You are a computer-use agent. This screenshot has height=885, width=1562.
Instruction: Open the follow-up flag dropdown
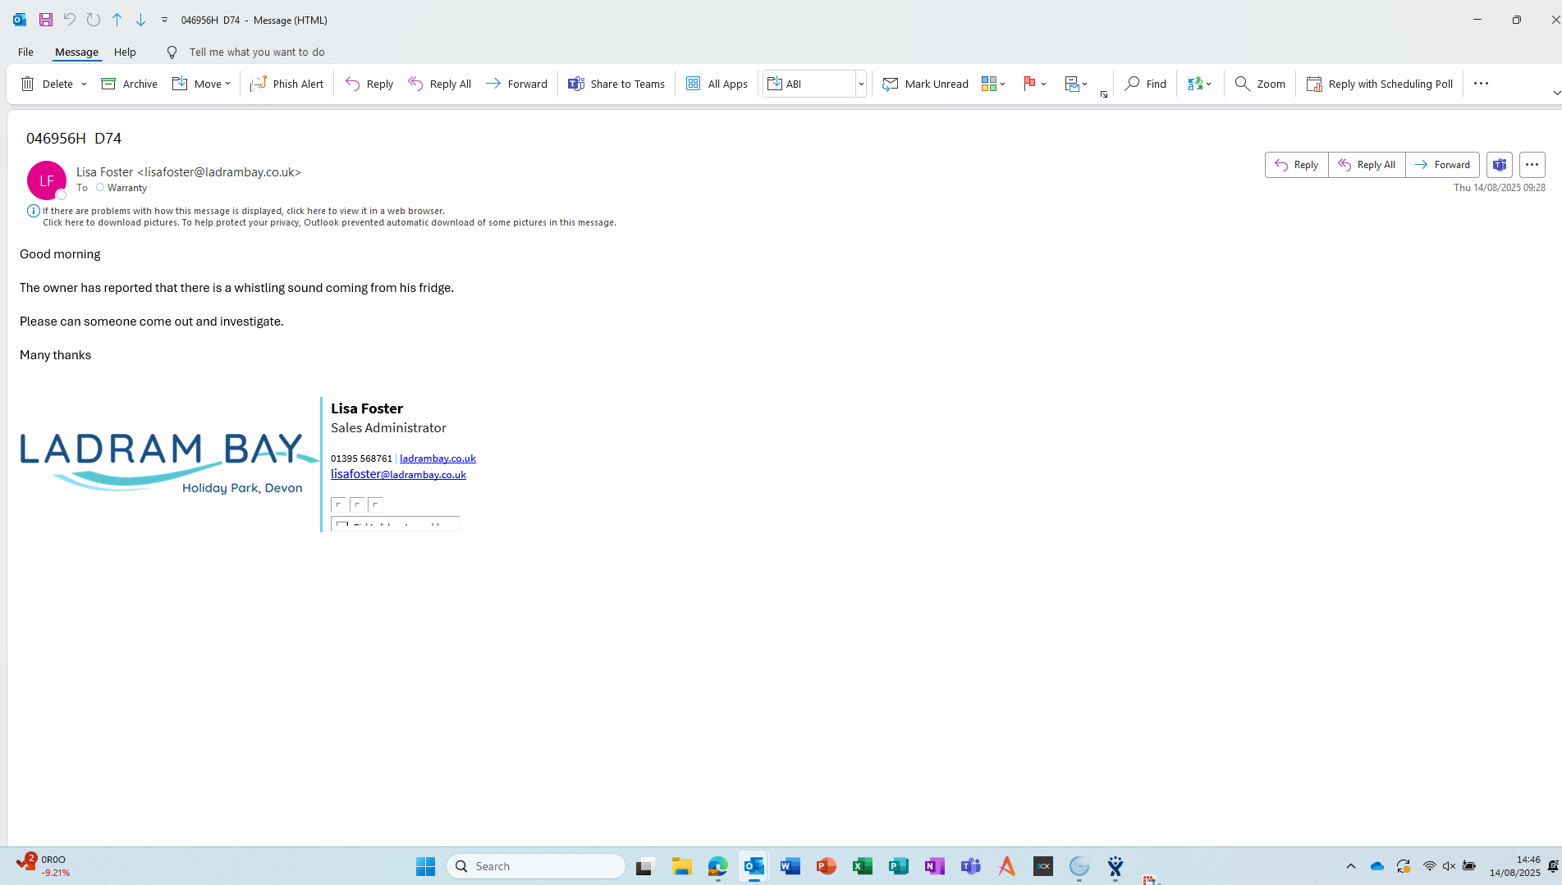[1043, 84]
